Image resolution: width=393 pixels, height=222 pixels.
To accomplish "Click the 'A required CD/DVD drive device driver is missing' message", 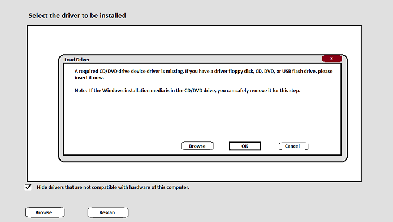I will tap(204, 74).
